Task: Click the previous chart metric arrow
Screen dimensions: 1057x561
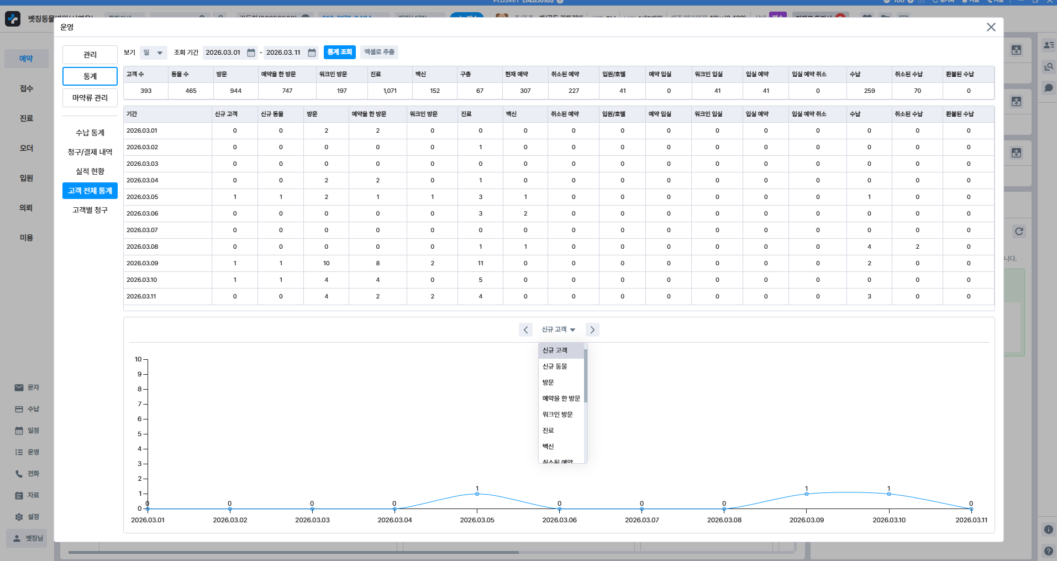Action: pyautogui.click(x=525, y=330)
